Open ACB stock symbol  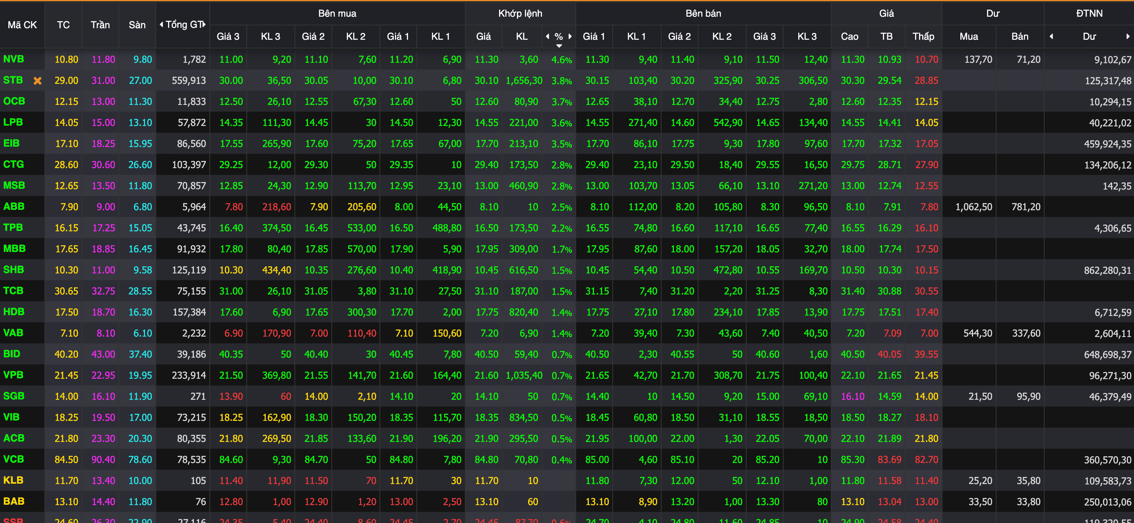(x=14, y=438)
